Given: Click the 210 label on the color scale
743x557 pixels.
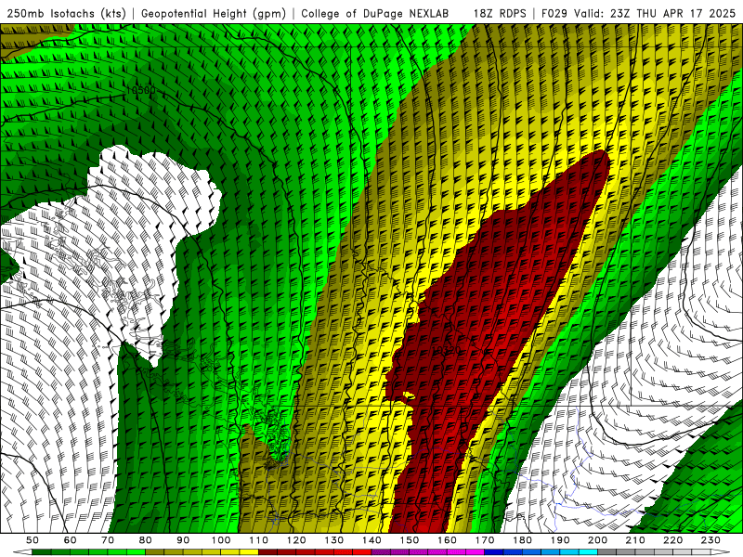Looking at the screenshot, I should (x=635, y=540).
